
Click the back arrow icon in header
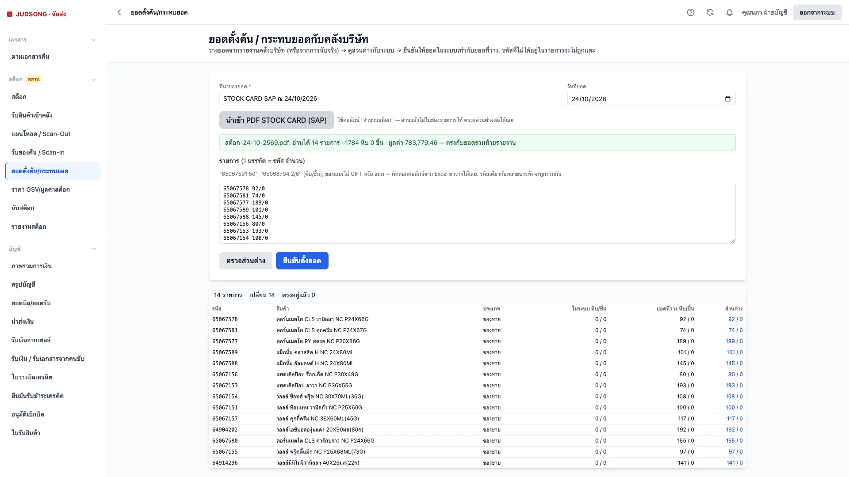point(119,12)
